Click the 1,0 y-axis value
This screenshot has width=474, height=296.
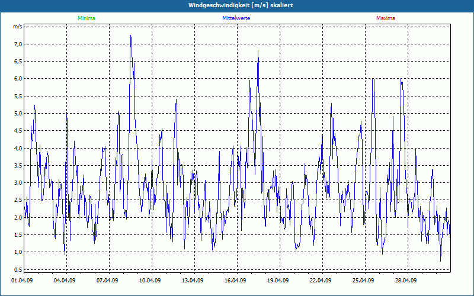(x=18, y=252)
